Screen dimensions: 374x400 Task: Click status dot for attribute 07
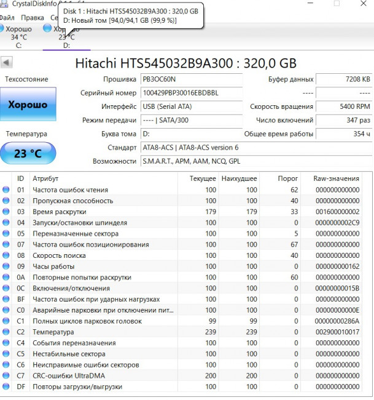click(6, 244)
